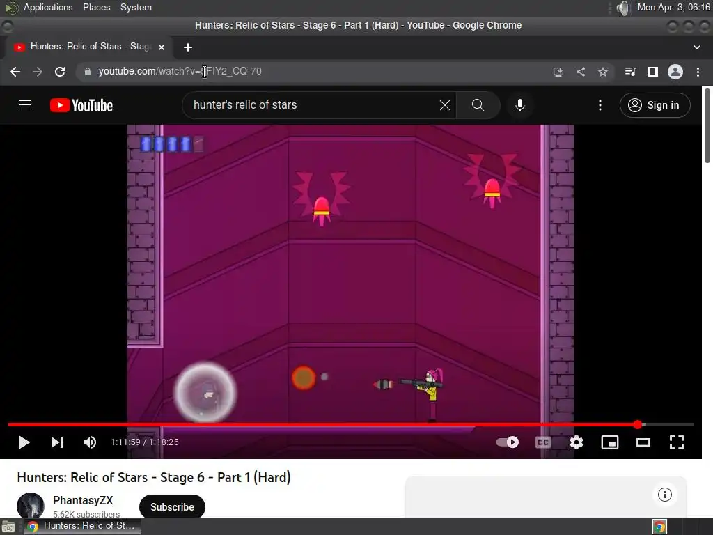Screen dimensions: 713x535
Task: Open YouTube settings three-dot menu
Action: tap(600, 105)
